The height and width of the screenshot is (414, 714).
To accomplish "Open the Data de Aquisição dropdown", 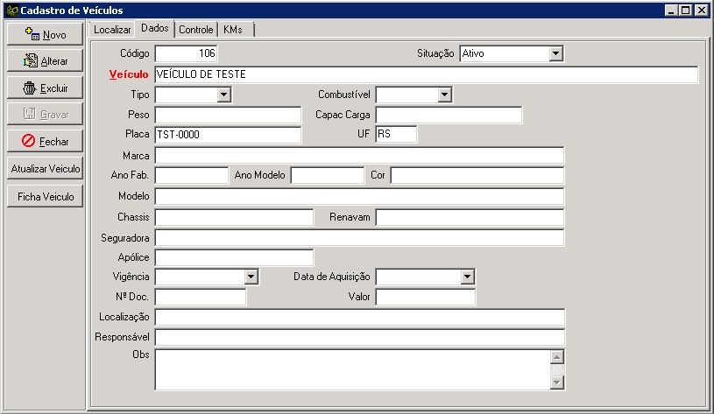I will 468,277.
